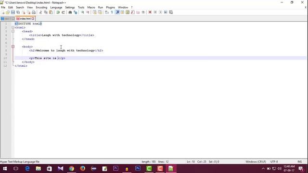The width and height of the screenshot is (308, 173).
Task: Open File Explorer from the taskbar
Action: pos(38,169)
